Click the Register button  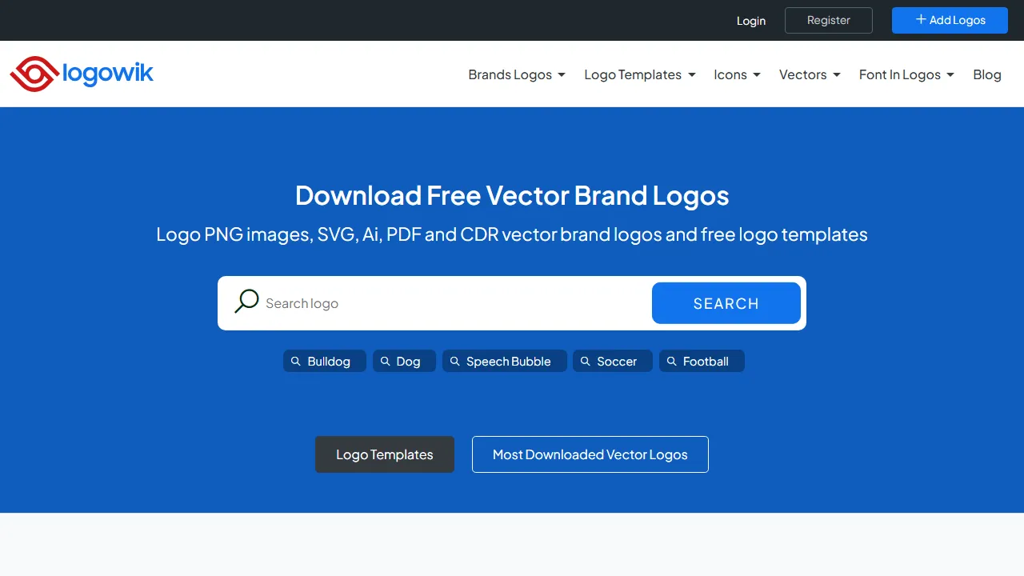(828, 20)
